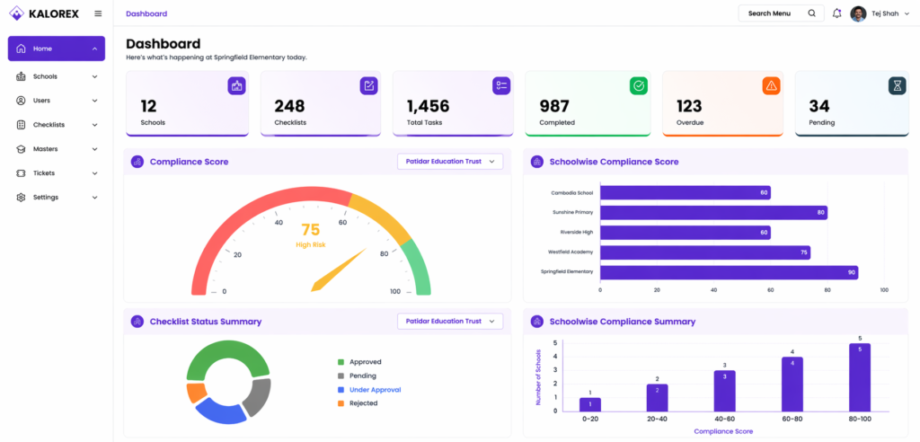The image size is (920, 442).
Task: Click the Under Approval legend link
Action: (375, 390)
